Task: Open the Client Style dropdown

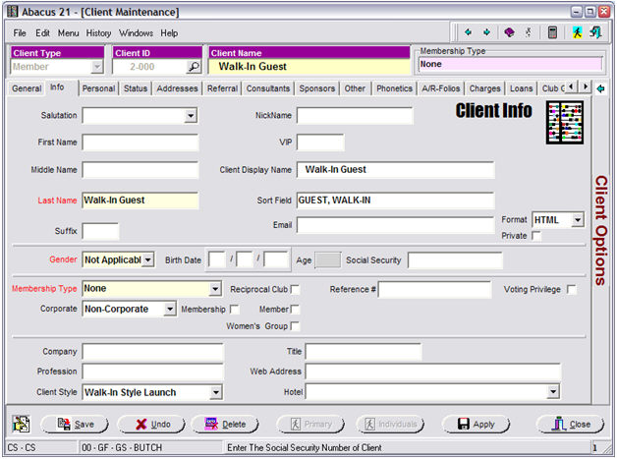Action: [215, 392]
